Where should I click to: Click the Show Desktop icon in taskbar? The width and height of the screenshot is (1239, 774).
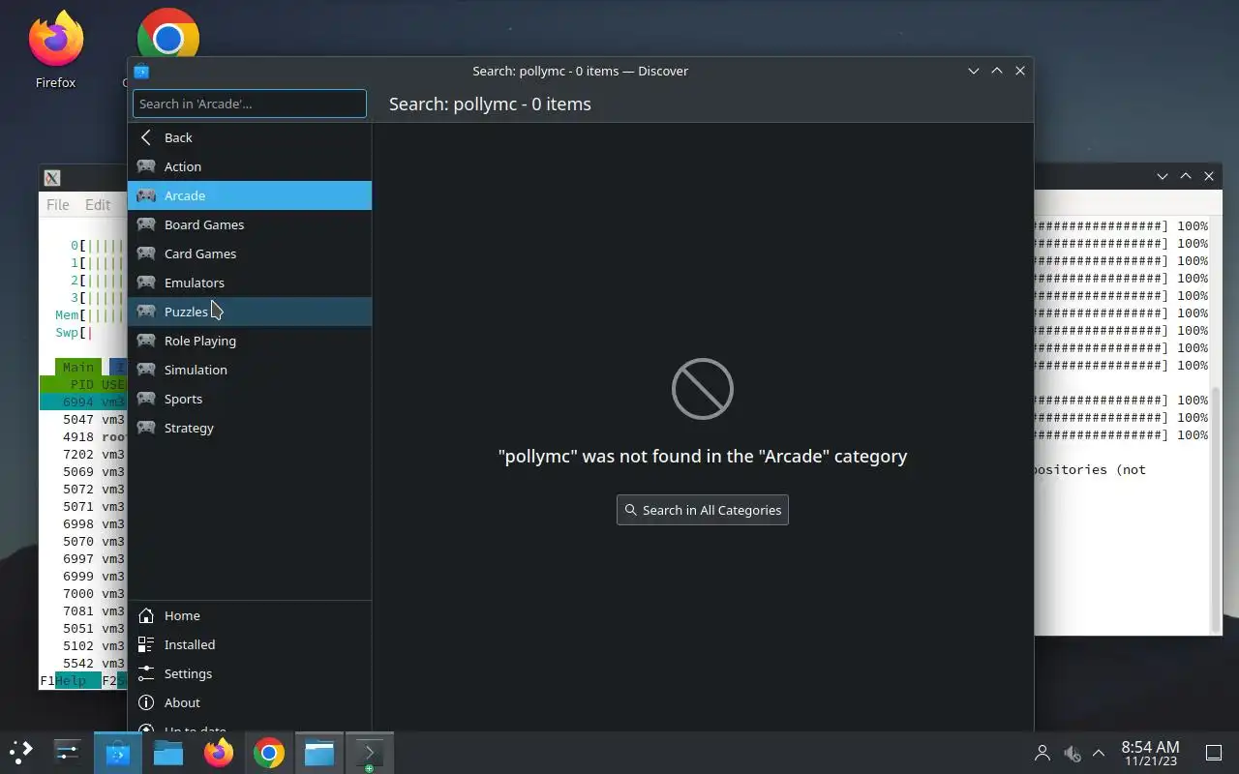[1213, 752]
